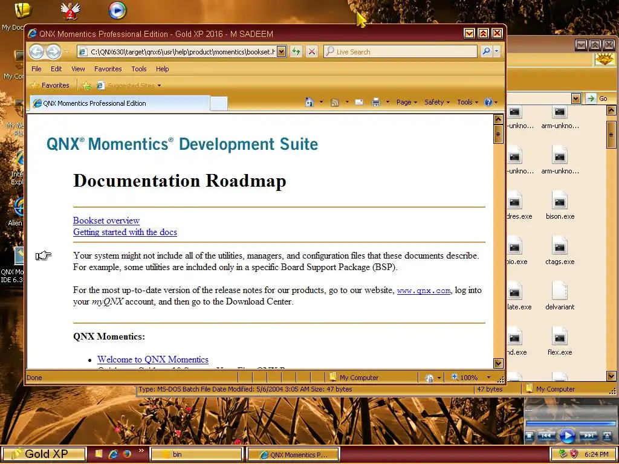Start search with the magnifier button
The image size is (619, 464).
487,51
